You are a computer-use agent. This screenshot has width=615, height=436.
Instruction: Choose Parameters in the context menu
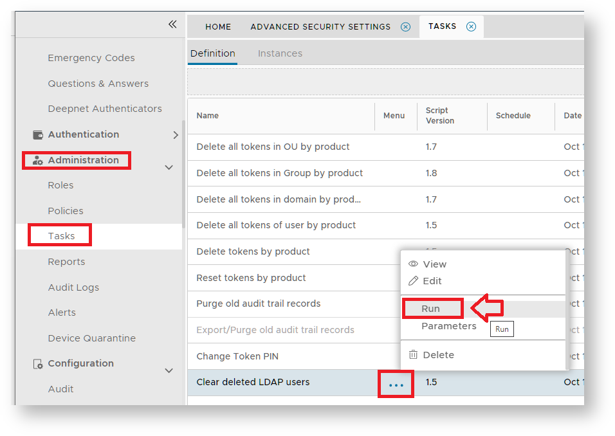[x=448, y=326]
